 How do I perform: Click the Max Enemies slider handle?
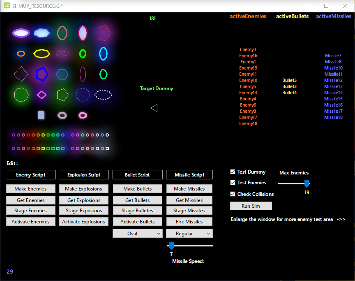pos(307,183)
